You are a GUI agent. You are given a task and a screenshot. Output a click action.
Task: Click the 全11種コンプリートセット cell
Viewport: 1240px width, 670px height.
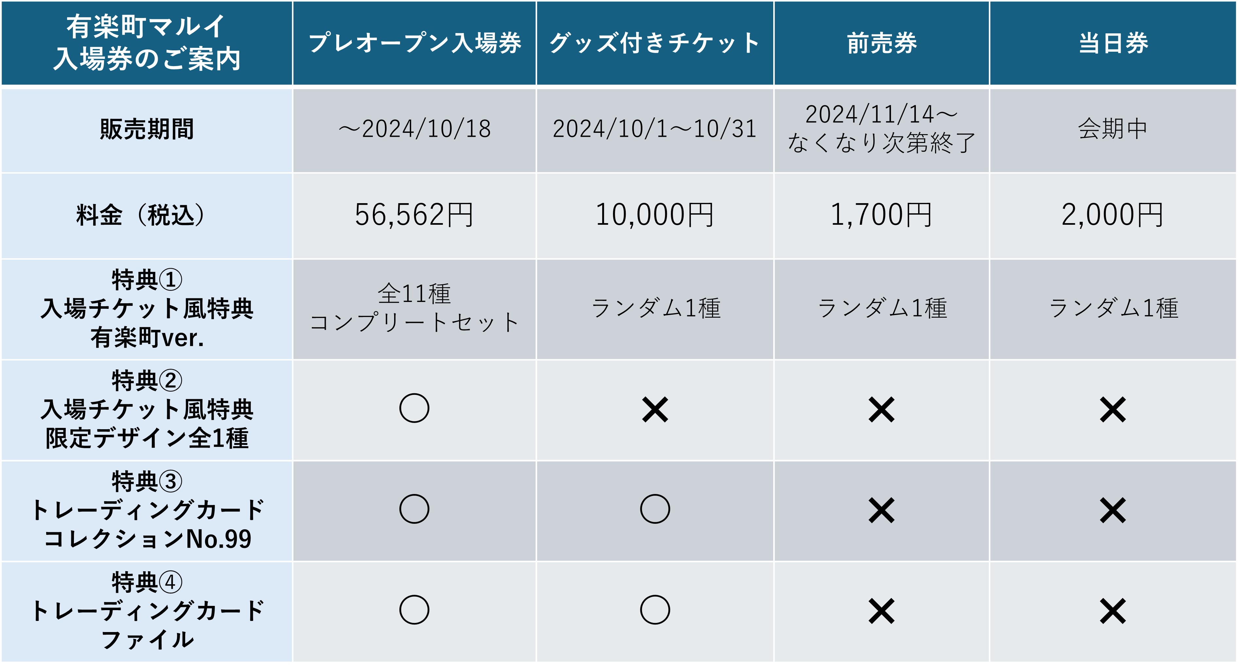click(414, 309)
